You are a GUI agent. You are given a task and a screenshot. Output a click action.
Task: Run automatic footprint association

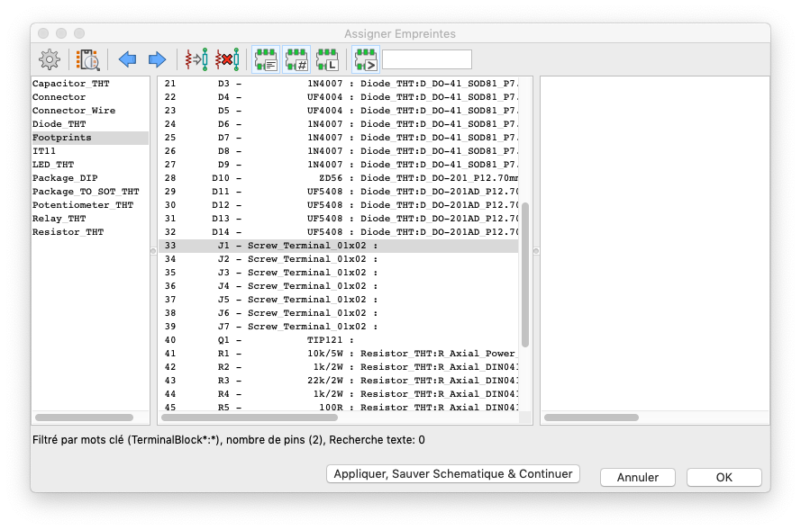pos(196,59)
